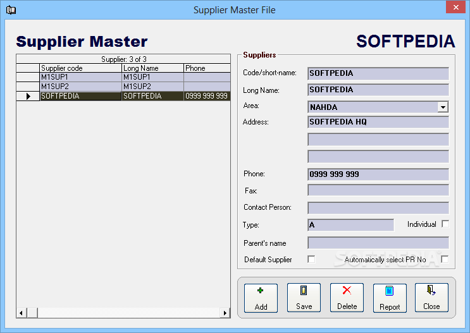Viewport: 470px width, 333px height.
Task: Click the empty Phone cell of M1SUP1 row
Action: point(207,77)
